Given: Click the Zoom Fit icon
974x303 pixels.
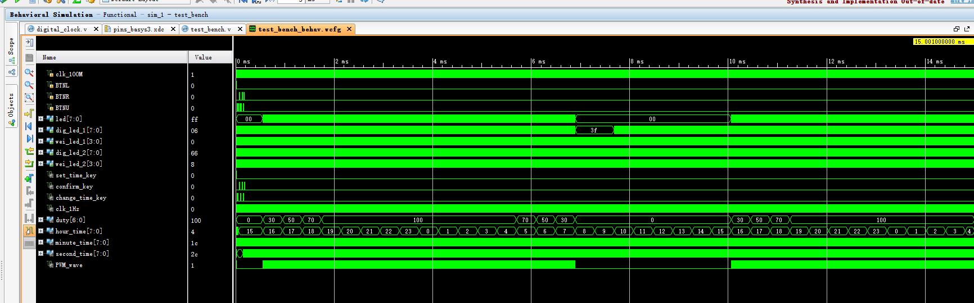Looking at the screenshot, I should click(x=29, y=98).
